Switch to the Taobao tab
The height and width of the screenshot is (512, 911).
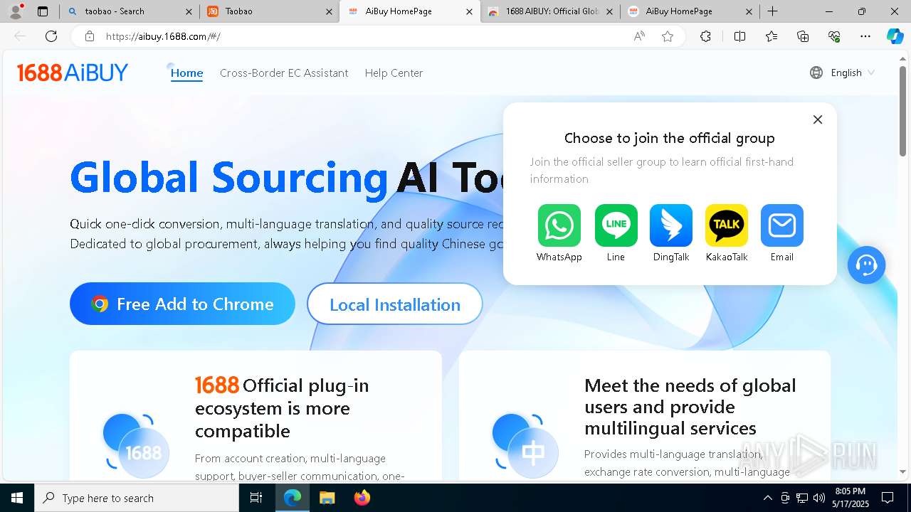point(269,11)
